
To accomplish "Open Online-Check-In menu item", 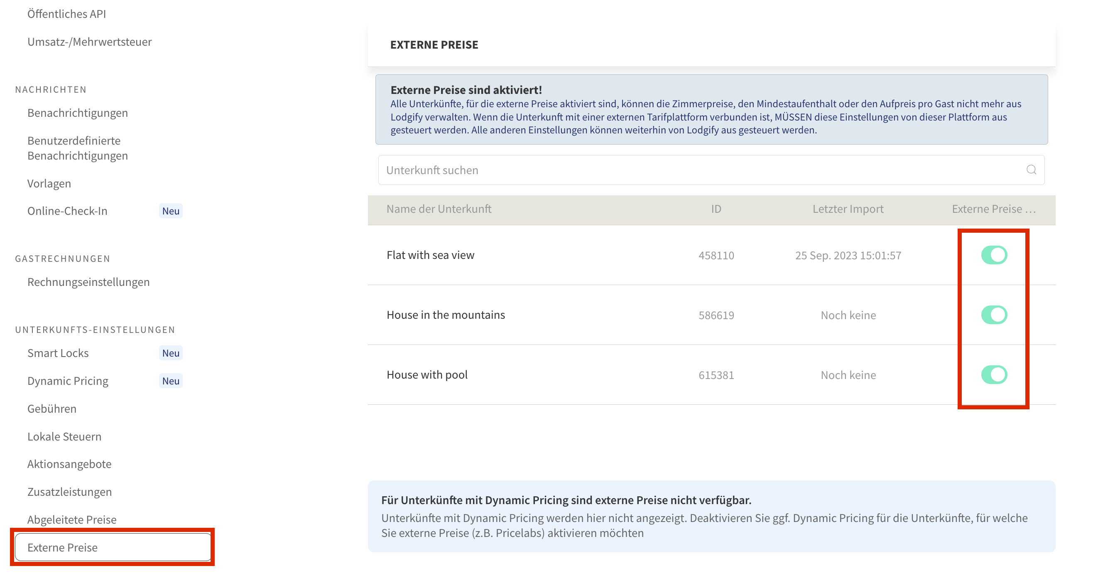I will [x=67, y=211].
